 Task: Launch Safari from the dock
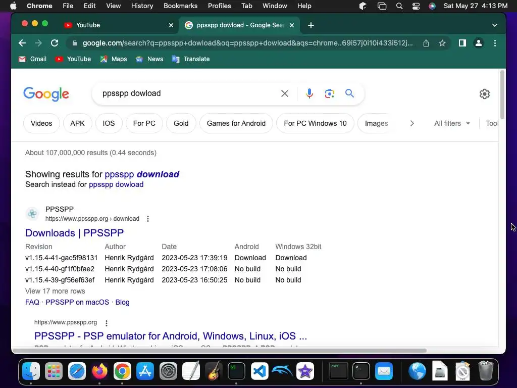77,371
